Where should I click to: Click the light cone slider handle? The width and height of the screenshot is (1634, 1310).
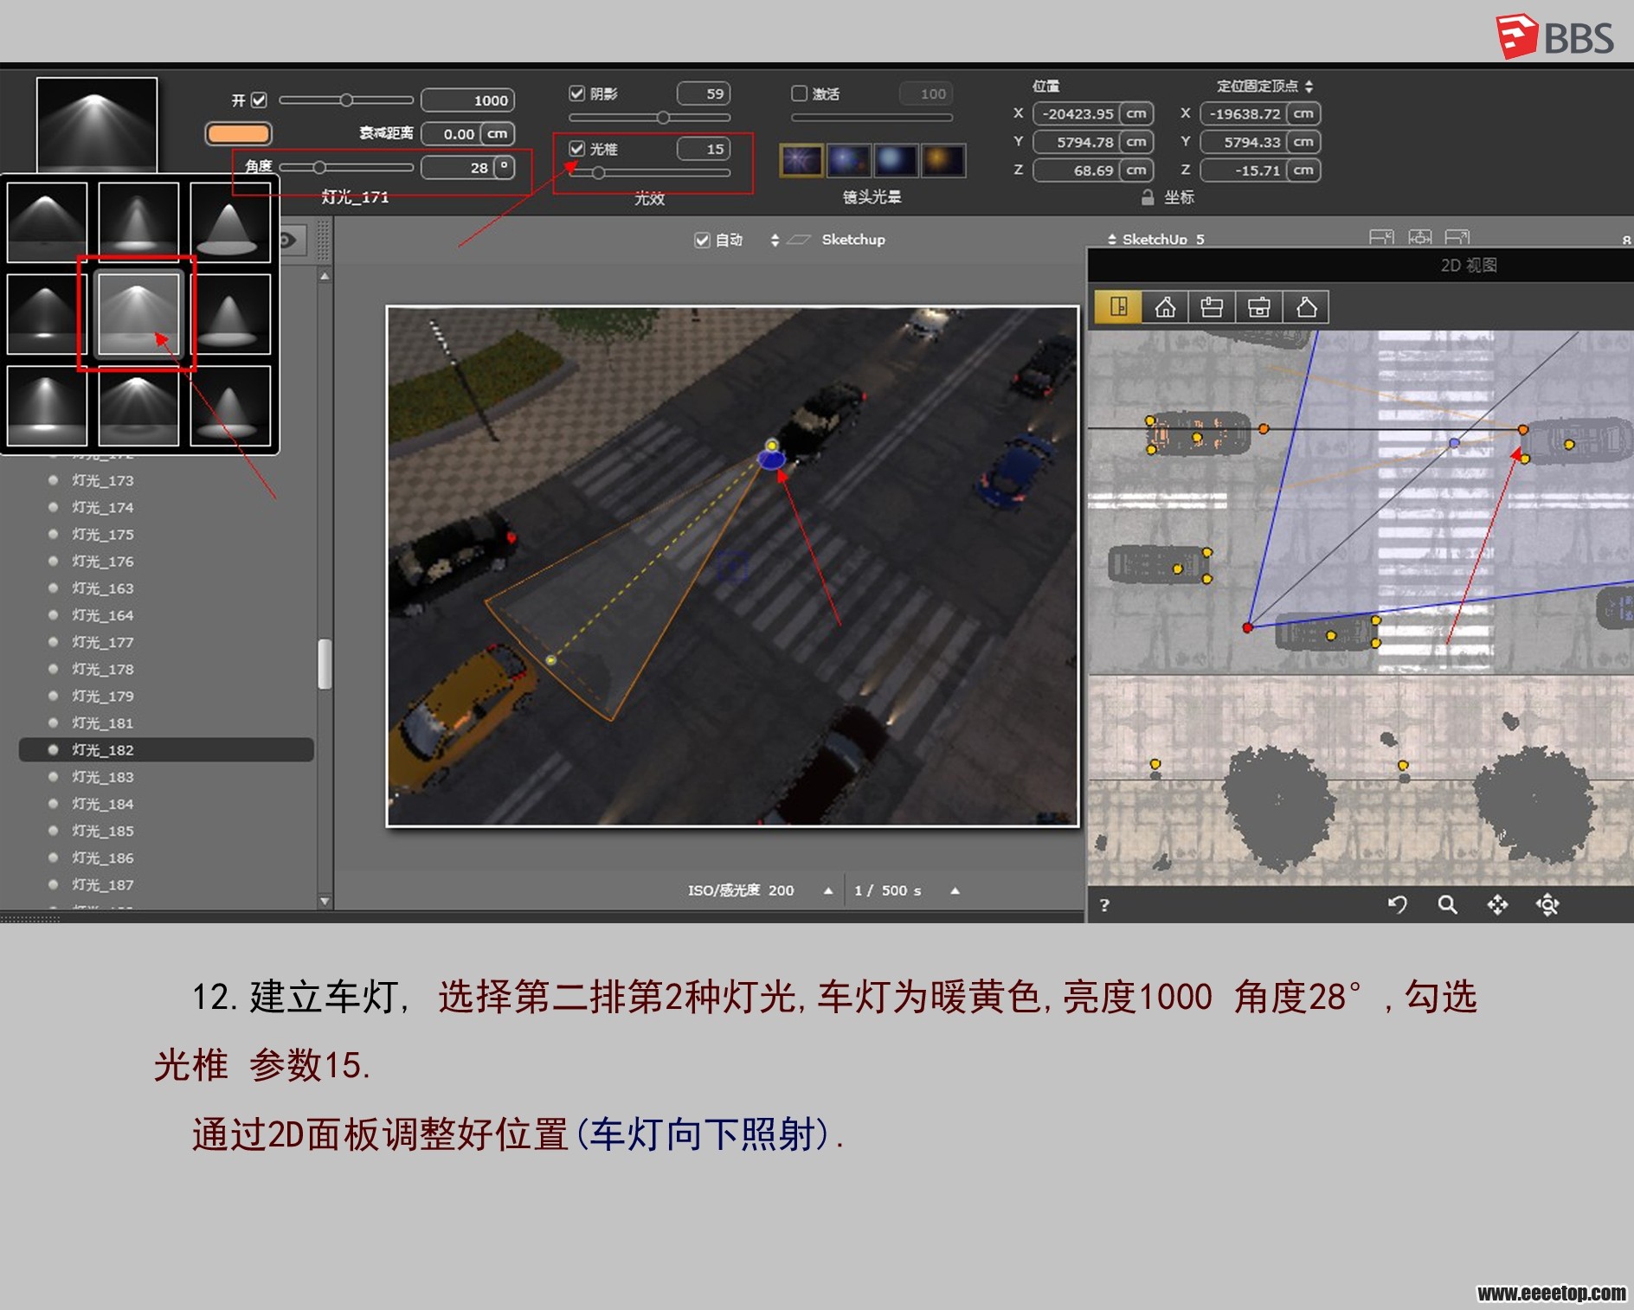[x=598, y=173]
